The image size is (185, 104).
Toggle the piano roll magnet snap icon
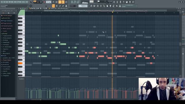click(x=23, y=8)
